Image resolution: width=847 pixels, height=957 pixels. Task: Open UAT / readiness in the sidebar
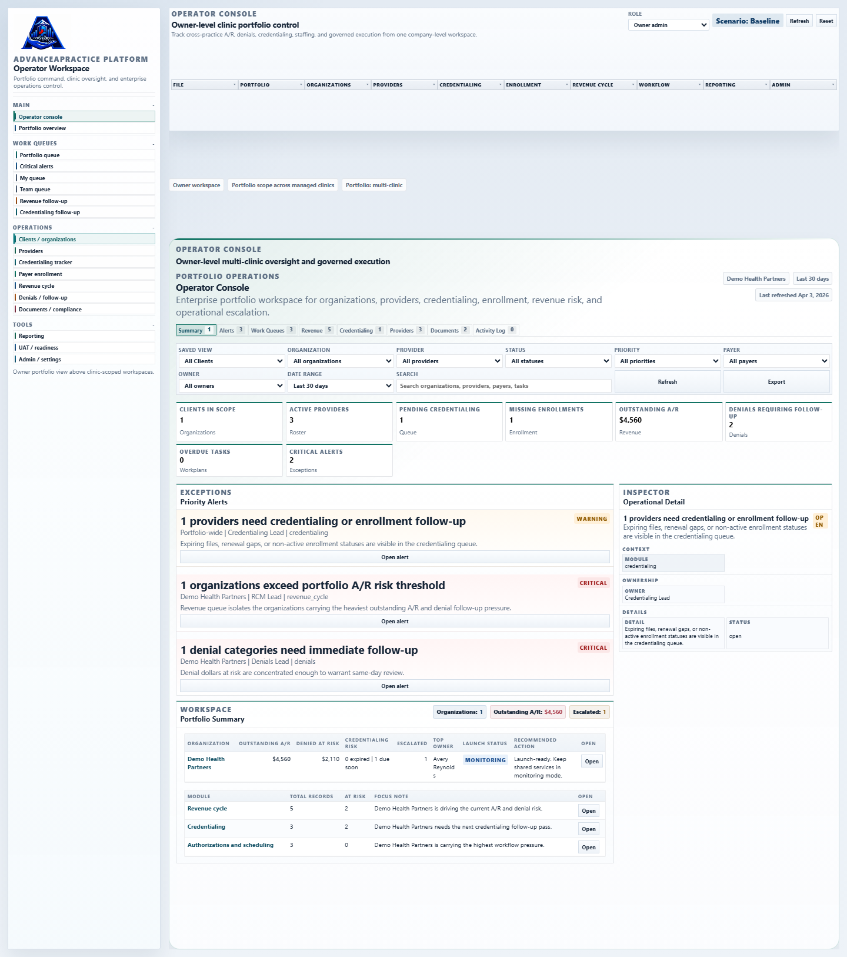tap(84, 348)
